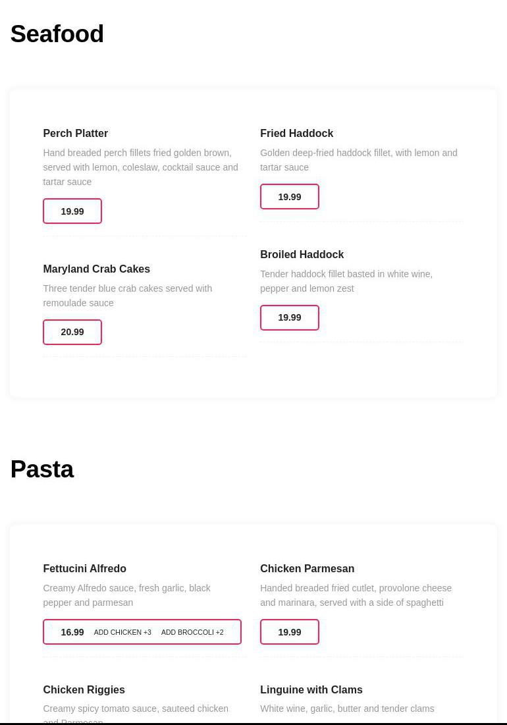Click the Fried Haddock 19.99 price button
Screen dimensions: 507x725
pyautogui.click(x=290, y=197)
